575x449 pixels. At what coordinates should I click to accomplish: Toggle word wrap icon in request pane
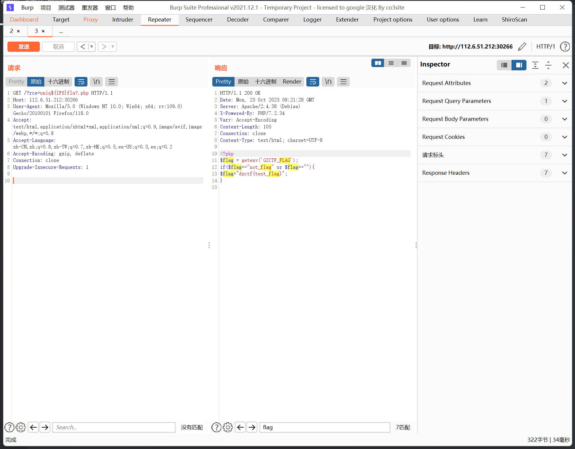(81, 82)
